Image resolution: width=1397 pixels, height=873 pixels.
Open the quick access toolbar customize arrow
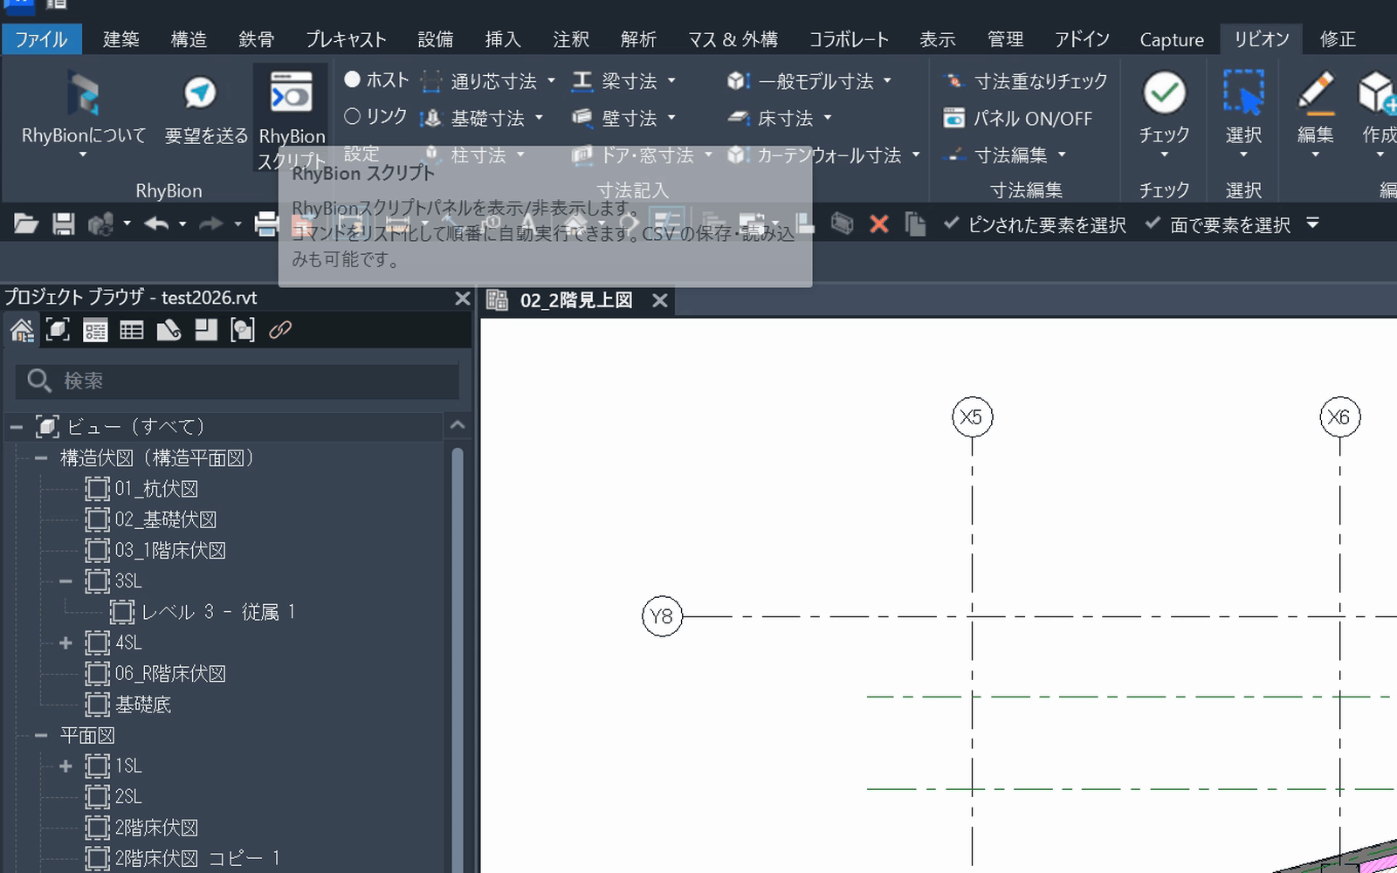[x=1312, y=223]
